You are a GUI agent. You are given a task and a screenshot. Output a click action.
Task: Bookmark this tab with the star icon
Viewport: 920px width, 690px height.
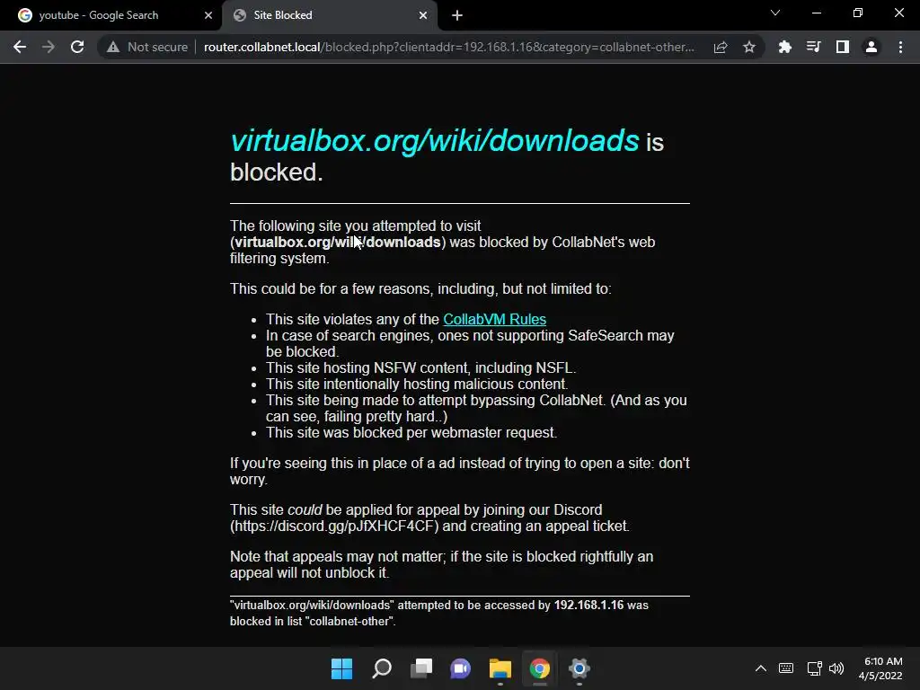pyautogui.click(x=749, y=47)
